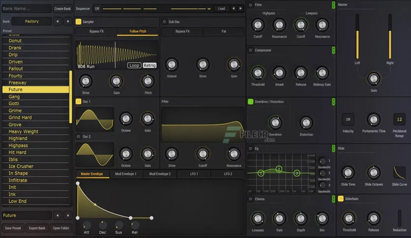
Task: Click the Bank Name input field
Action: pyautogui.click(x=26, y=9)
